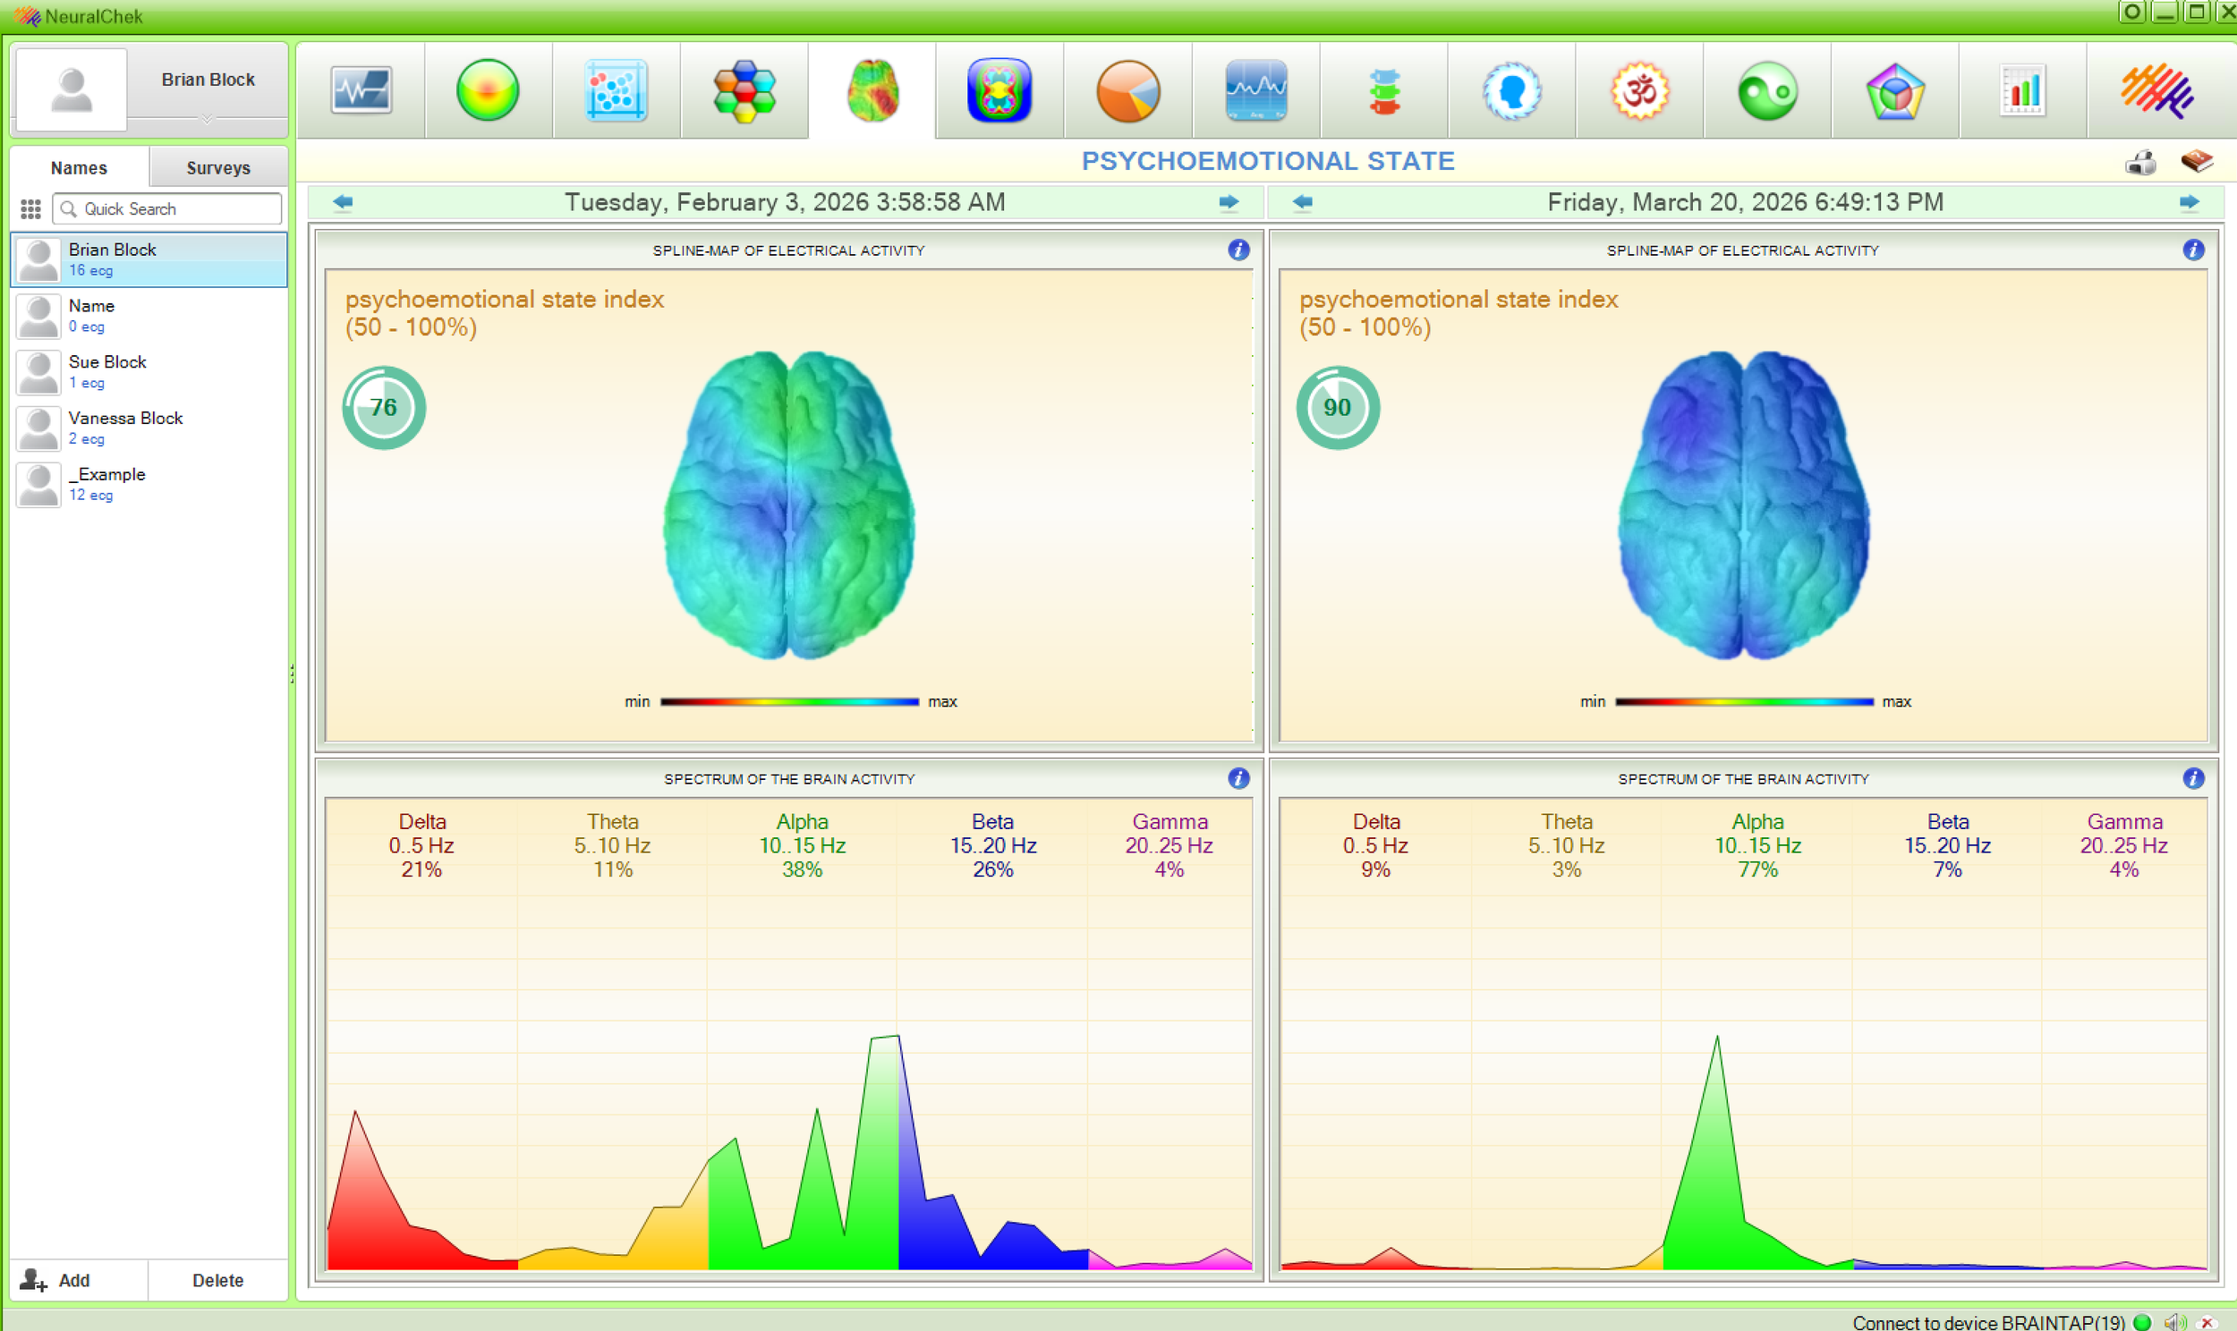Click the Delete patient button
Screen dimensions: 2237x1331
[217, 1280]
